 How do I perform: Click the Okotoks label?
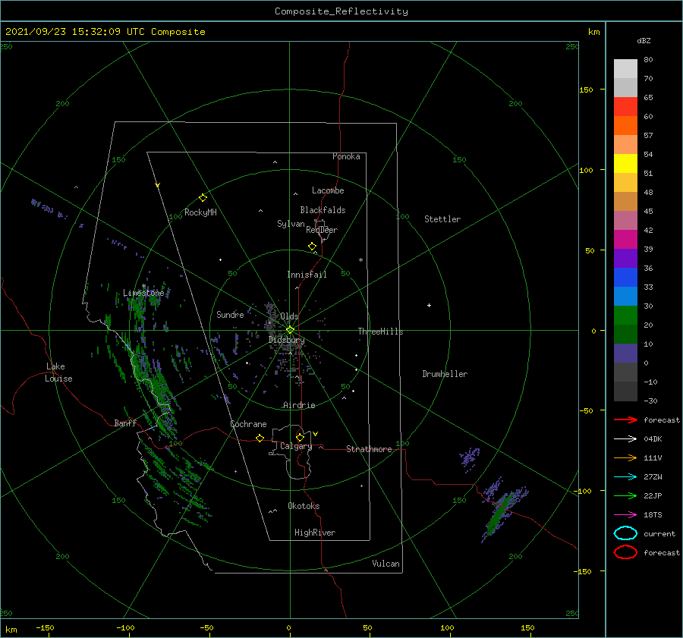tap(304, 506)
